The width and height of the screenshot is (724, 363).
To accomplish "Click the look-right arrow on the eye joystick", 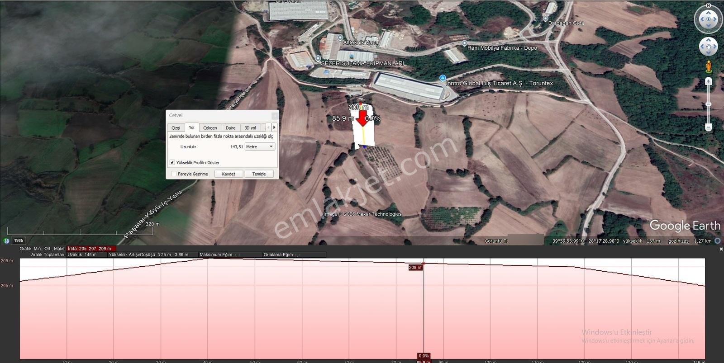I will [x=715, y=19].
